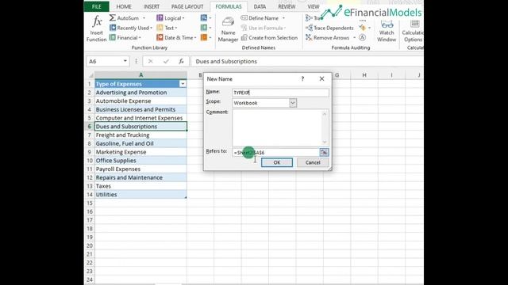Click Trace Dependents
The width and height of the screenshot is (508, 285).
coord(329,28)
